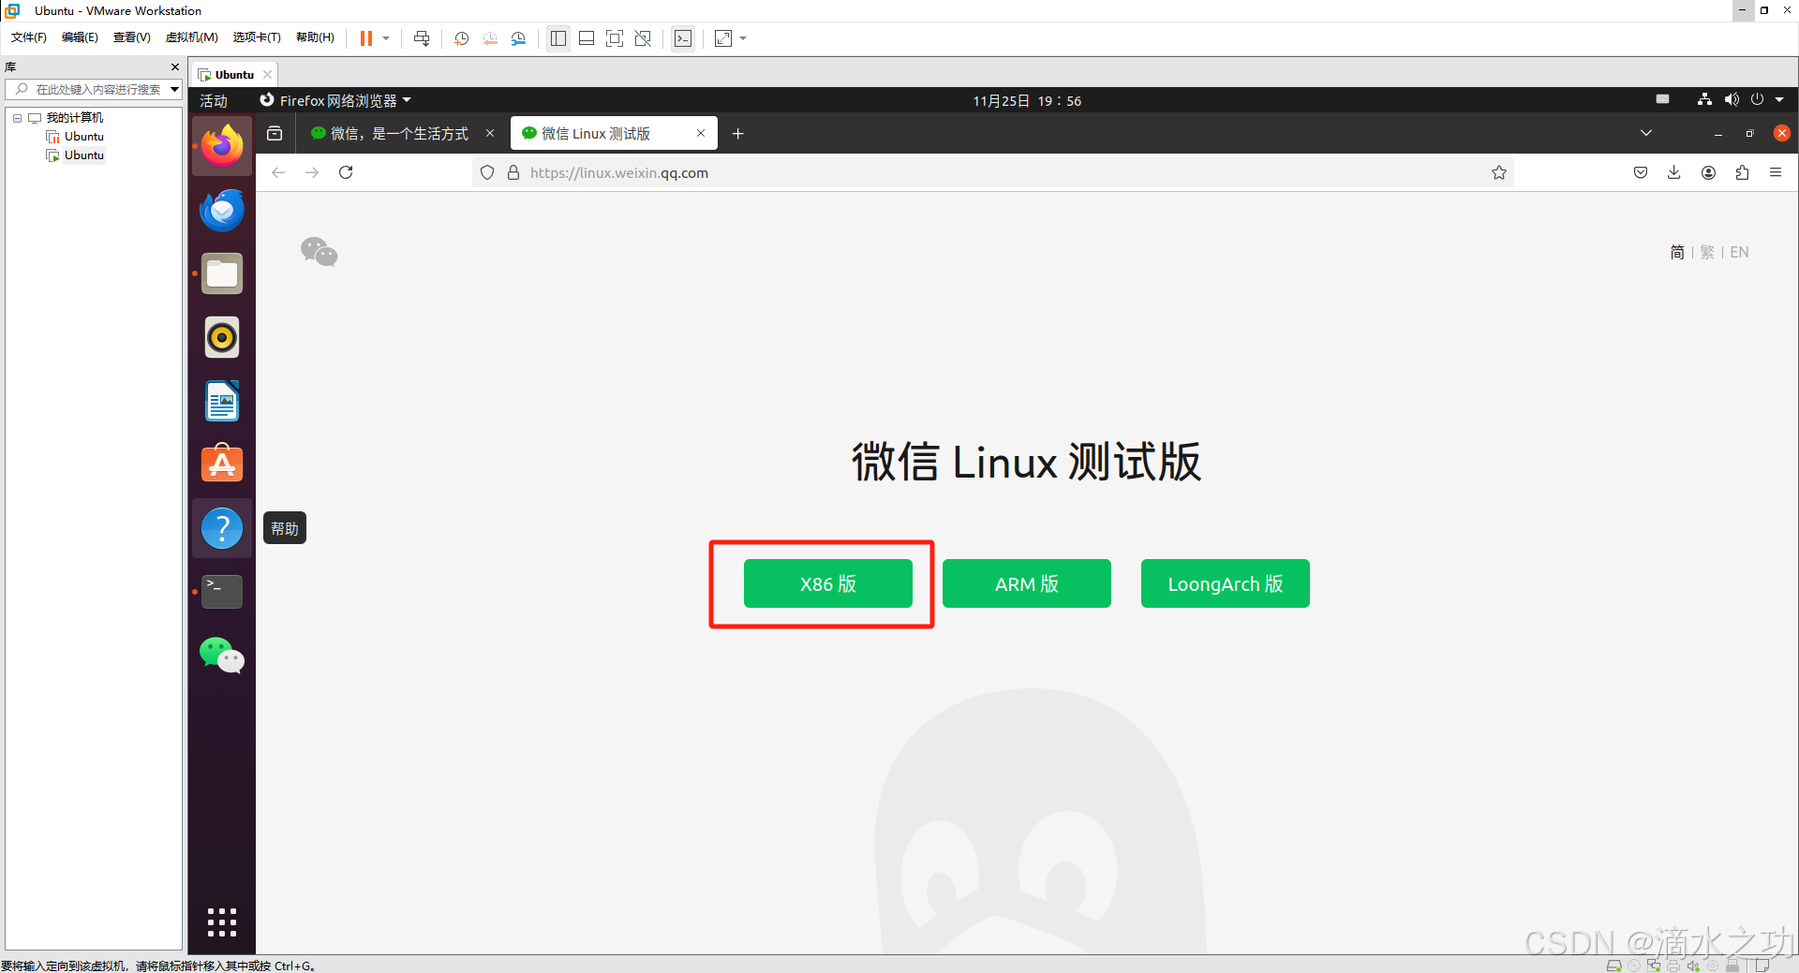Open Firefox tab overview (Firefox View) icon
Viewport: 1799px width, 973px height.
point(275,134)
